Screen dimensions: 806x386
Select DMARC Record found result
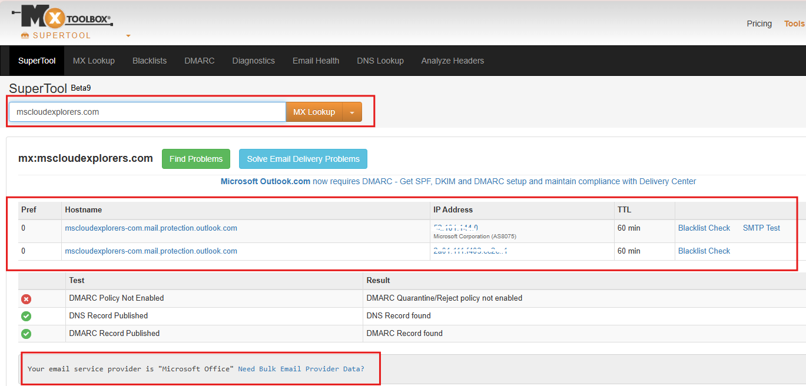coord(404,333)
